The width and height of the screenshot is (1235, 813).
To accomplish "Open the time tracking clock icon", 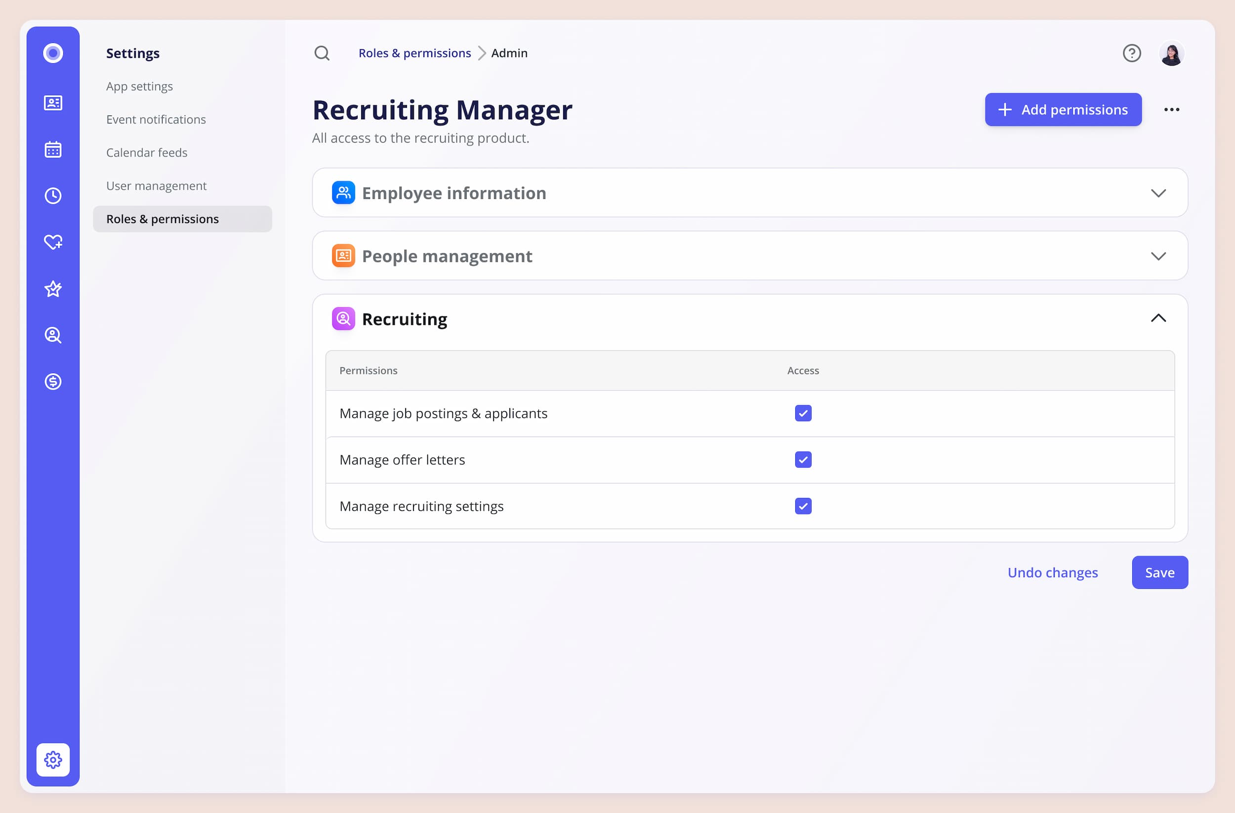I will [53, 195].
